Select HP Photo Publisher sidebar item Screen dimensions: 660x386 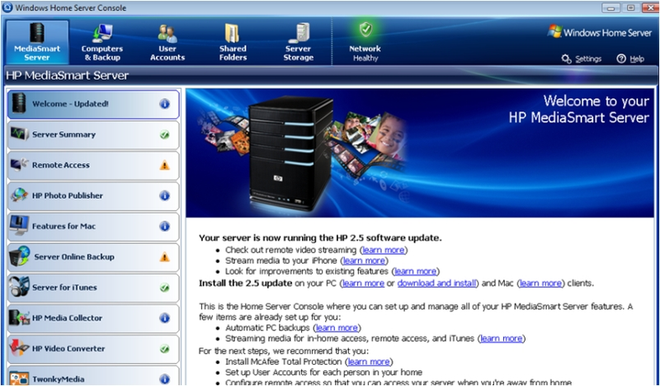(93, 195)
